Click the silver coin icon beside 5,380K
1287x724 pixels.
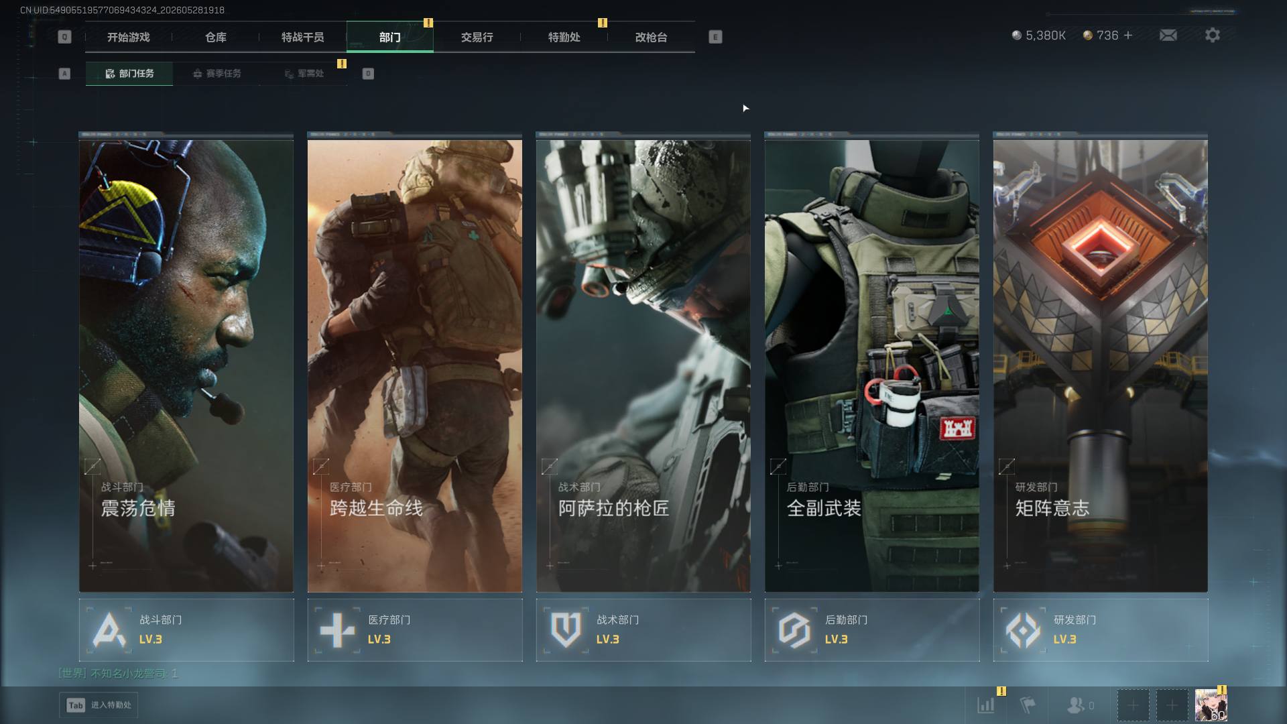pos(1017,35)
